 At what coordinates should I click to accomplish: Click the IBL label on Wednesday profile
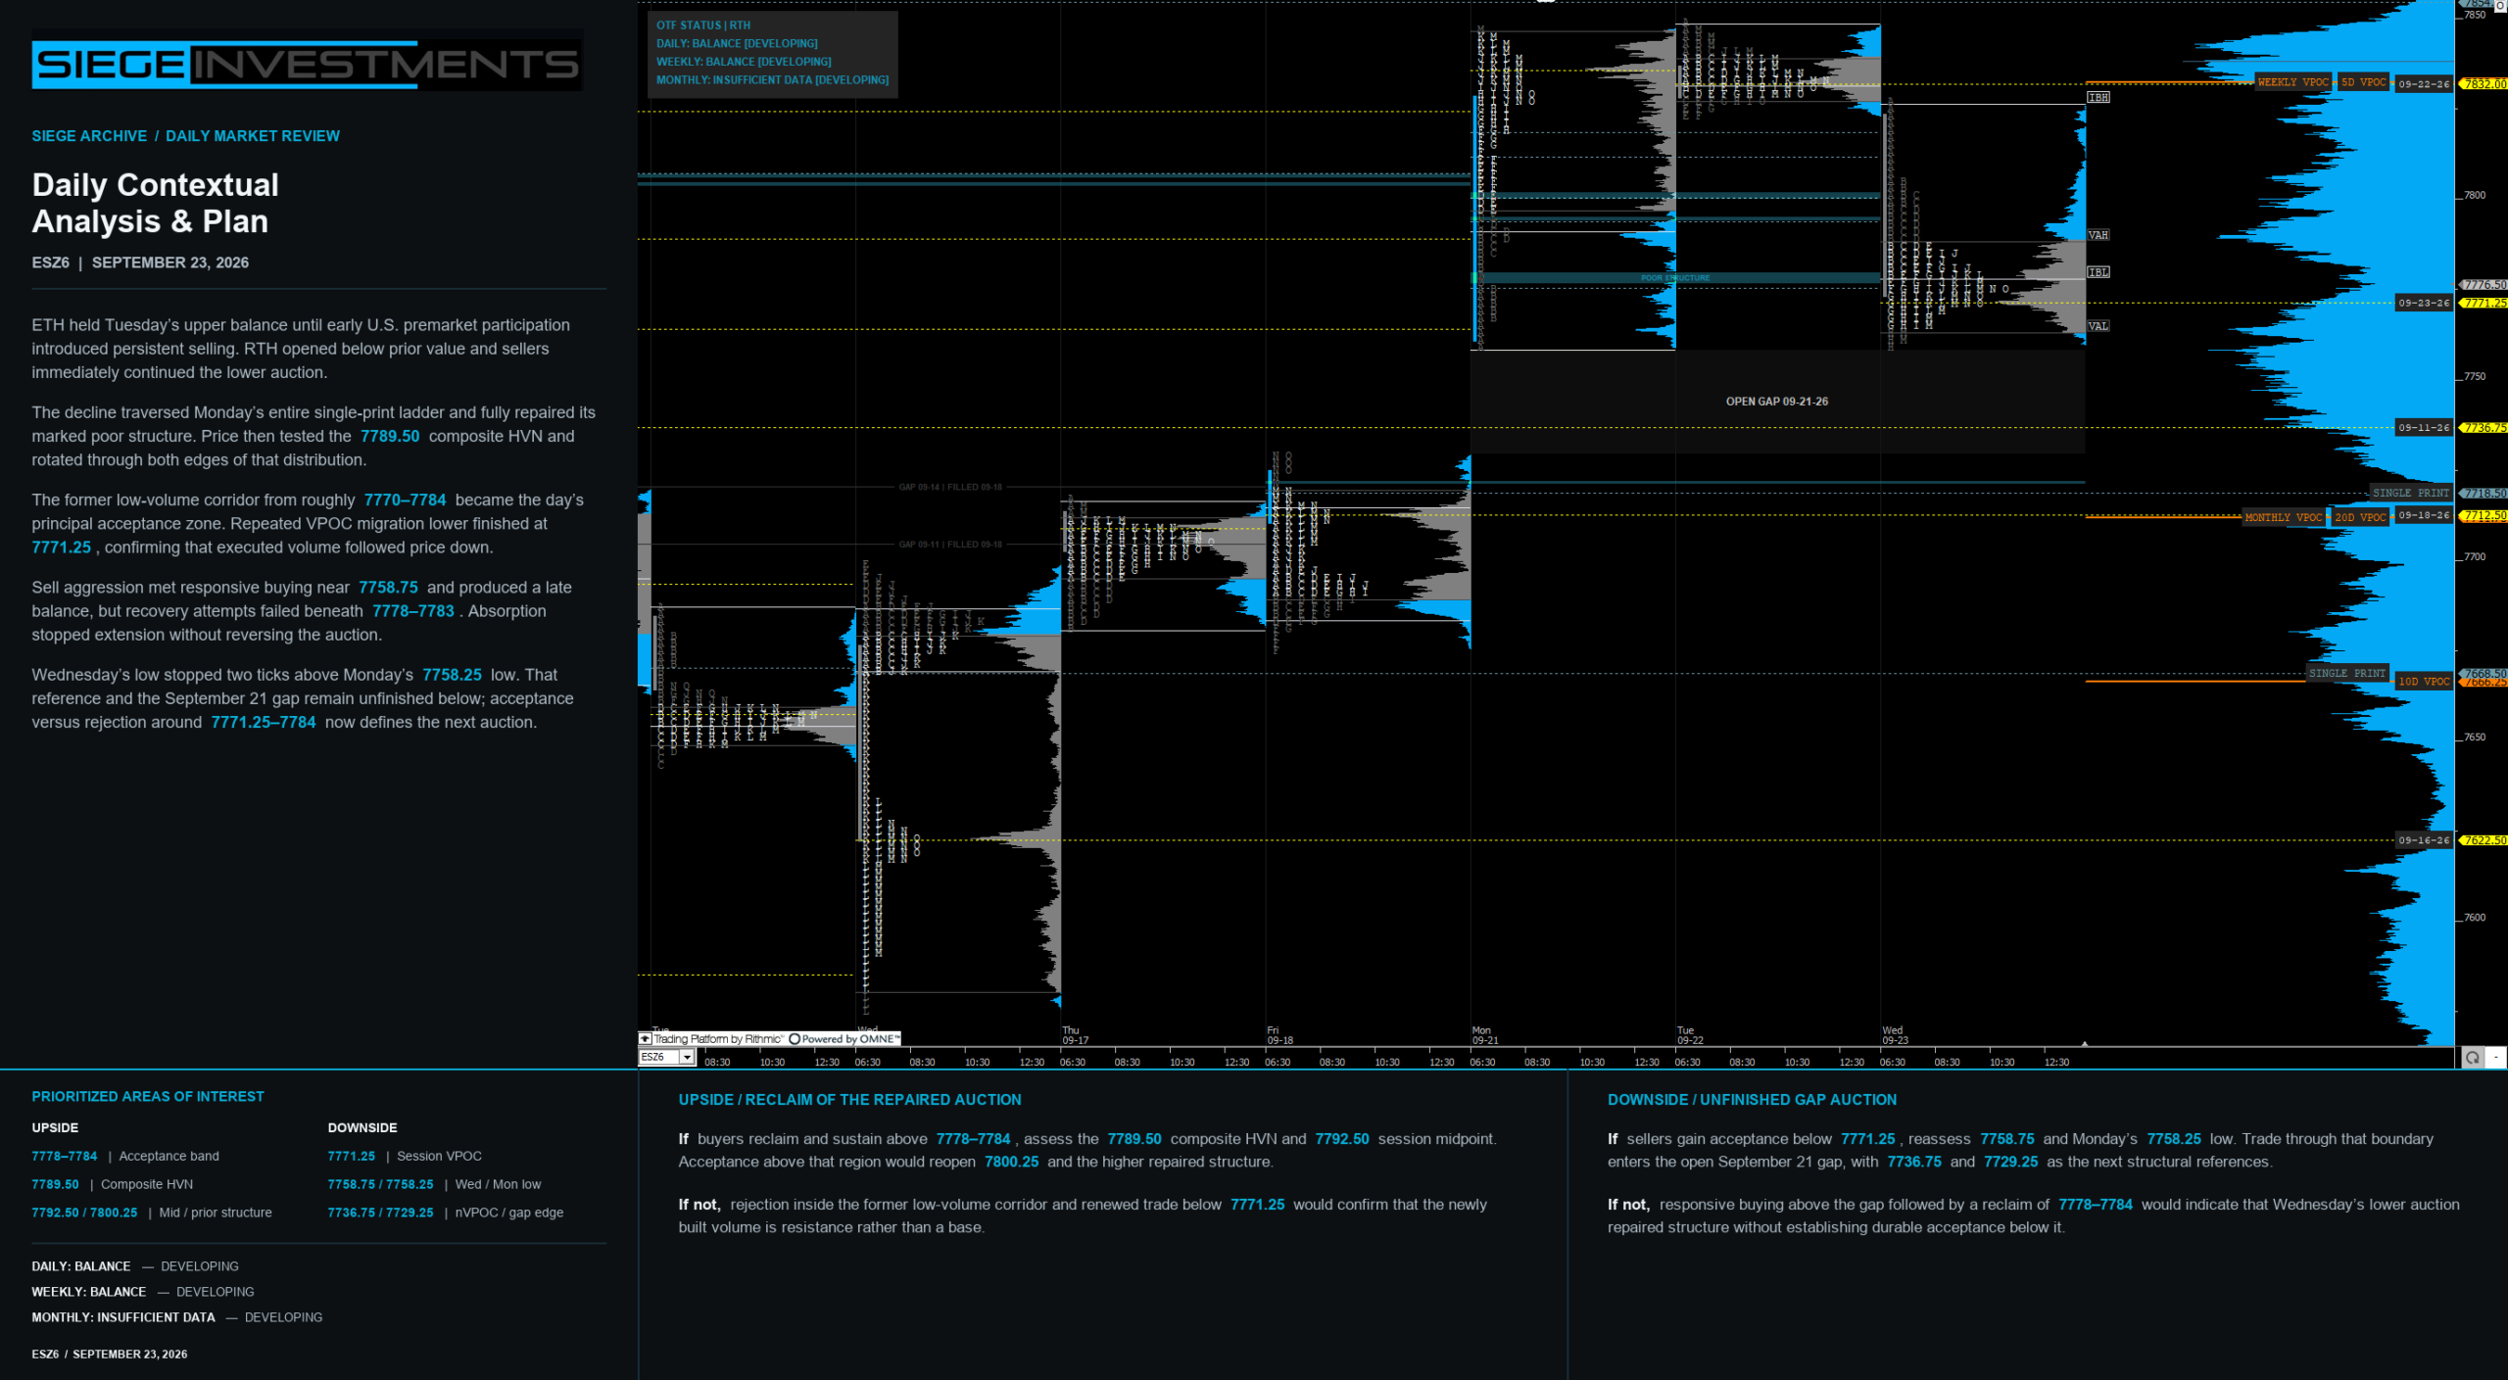pos(2098,272)
